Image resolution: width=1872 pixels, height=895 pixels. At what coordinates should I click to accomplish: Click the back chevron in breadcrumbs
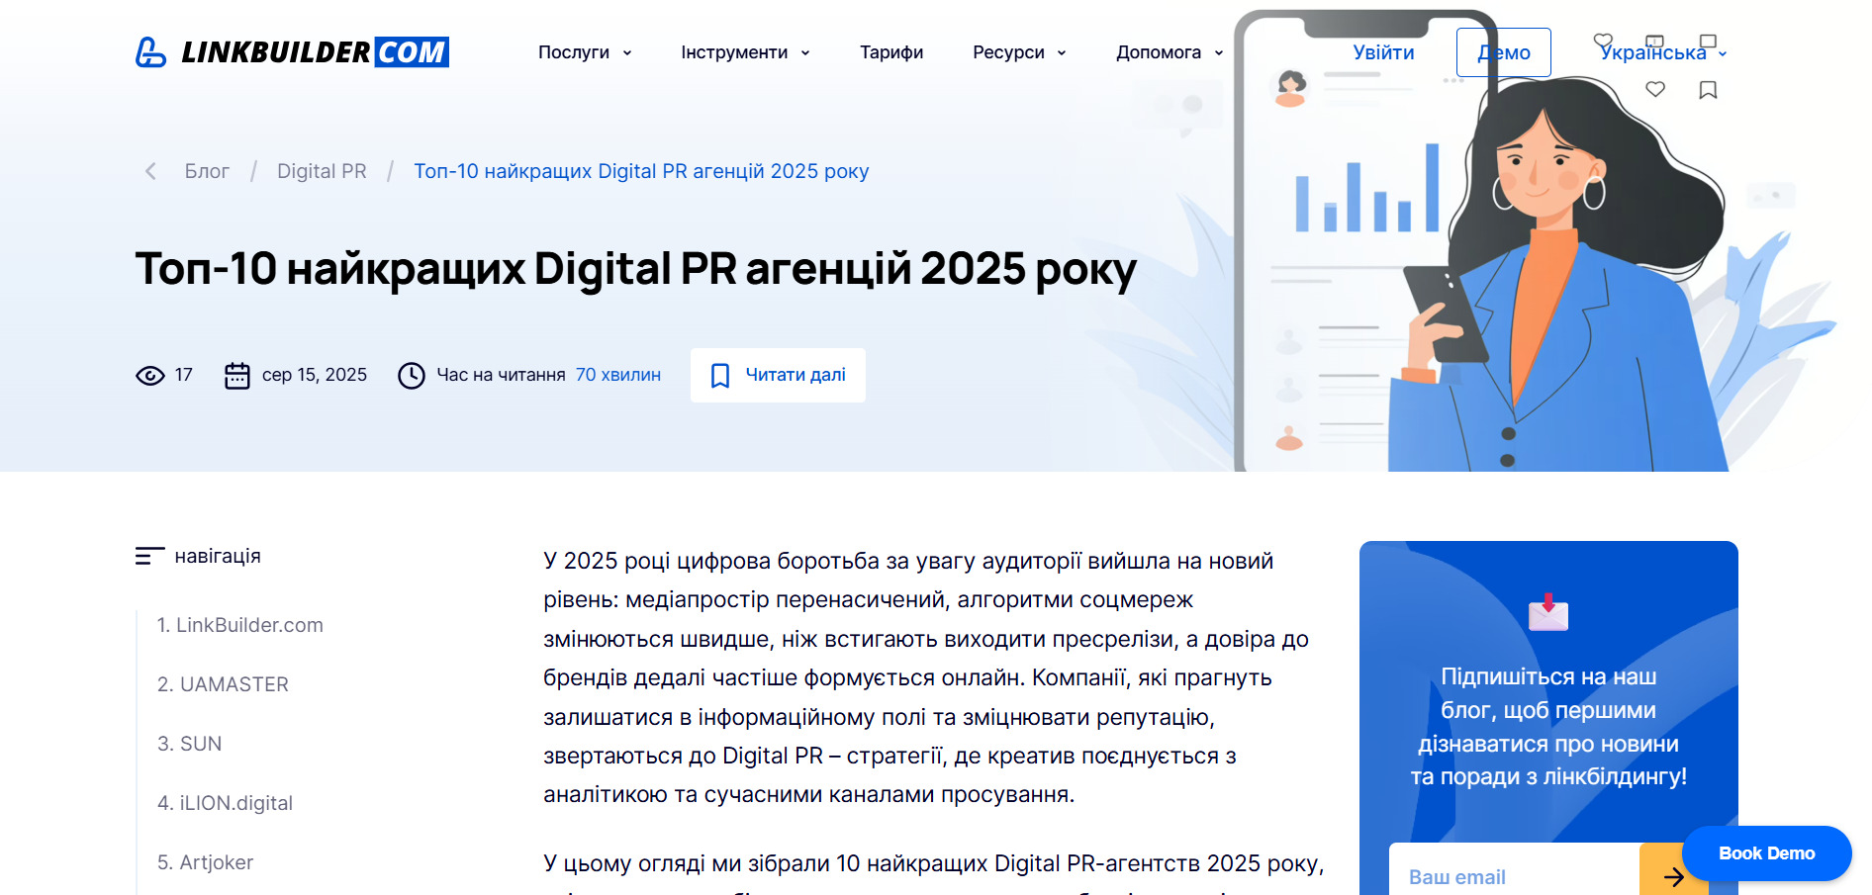point(150,171)
